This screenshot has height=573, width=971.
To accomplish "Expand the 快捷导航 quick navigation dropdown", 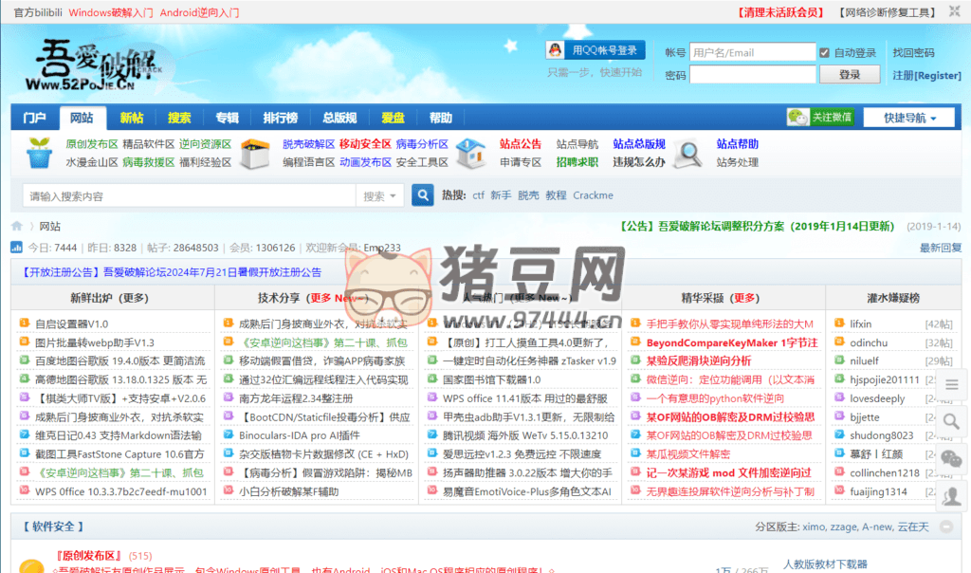I will tap(909, 118).
